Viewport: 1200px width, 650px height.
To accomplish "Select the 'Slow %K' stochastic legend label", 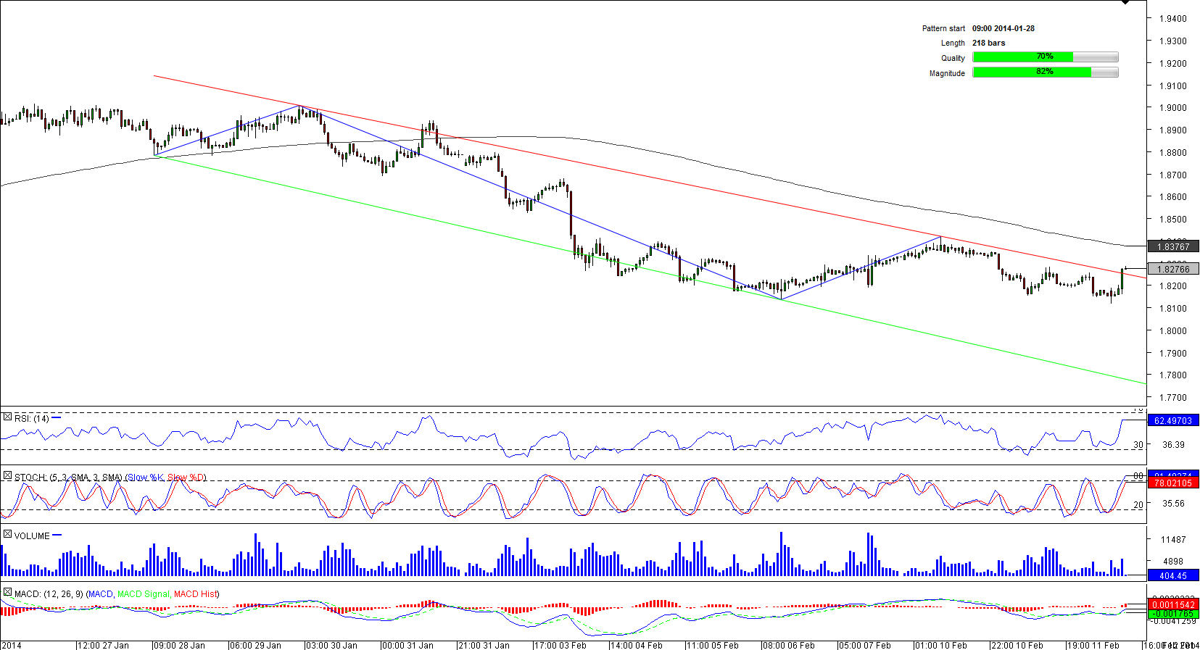I will [x=146, y=478].
